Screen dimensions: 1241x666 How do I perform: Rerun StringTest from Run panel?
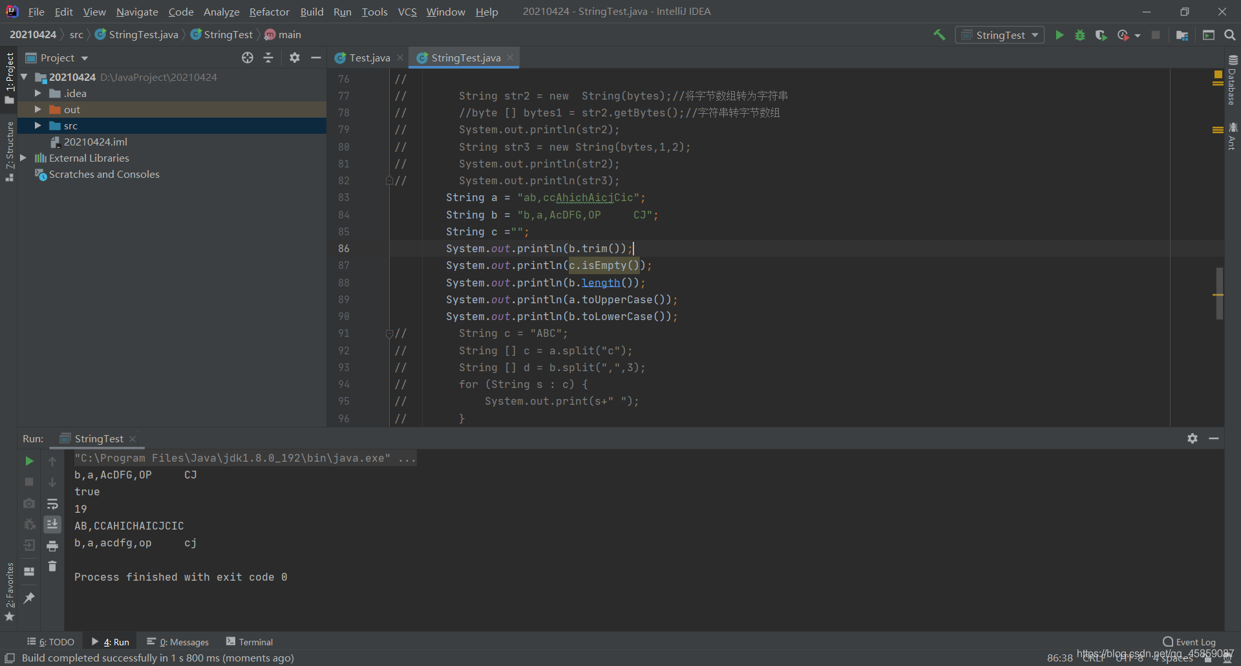tap(29, 461)
